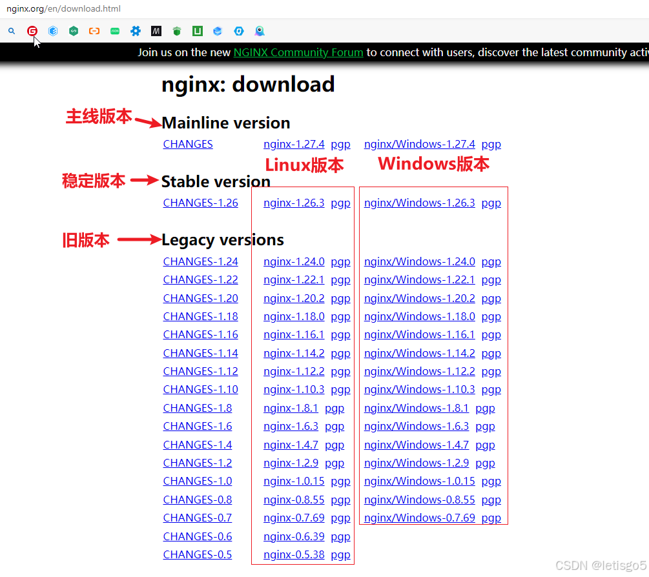This screenshot has width=649, height=577.
Task: Download nginx/Windows-1.0.15
Action: tap(420, 481)
